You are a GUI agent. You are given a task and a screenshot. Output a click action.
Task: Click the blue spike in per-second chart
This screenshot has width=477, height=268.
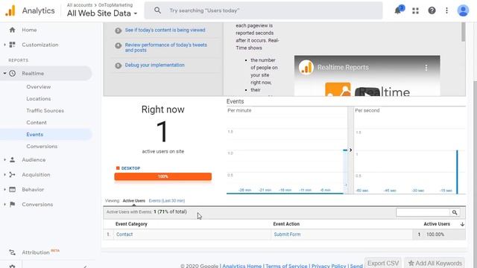point(457,171)
